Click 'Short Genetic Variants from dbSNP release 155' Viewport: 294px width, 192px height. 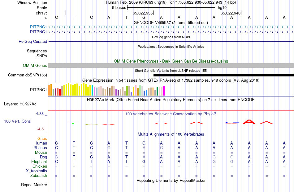tap(171, 71)
